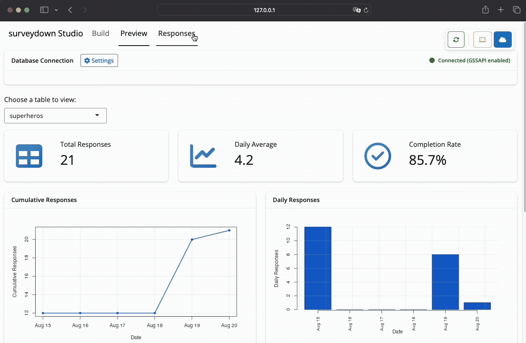Select the blue cloud mode button

coord(503,40)
